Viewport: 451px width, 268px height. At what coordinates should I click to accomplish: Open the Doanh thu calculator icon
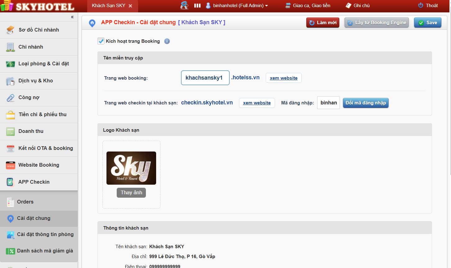(x=10, y=131)
